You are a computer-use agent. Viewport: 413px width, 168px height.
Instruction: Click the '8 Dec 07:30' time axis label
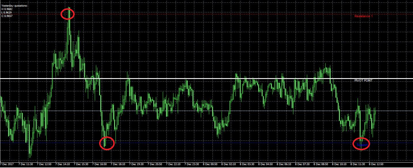coord(303,165)
